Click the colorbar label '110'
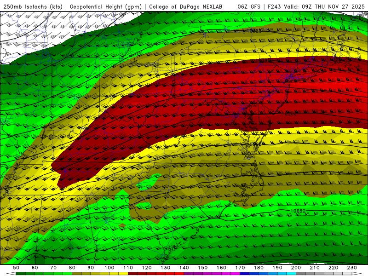Screen dimensions: 368x276 [x=128, y=268]
